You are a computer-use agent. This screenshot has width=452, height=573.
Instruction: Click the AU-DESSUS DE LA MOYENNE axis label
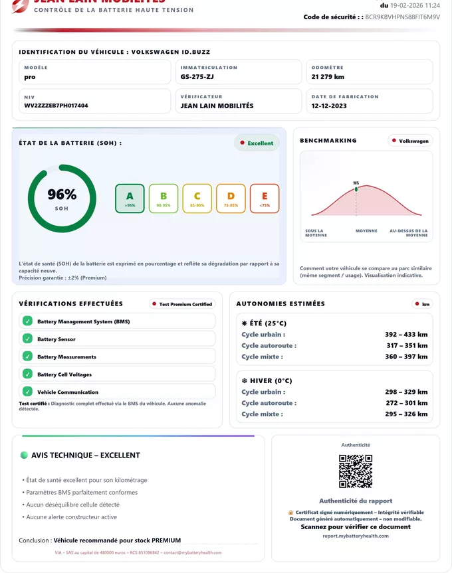[409, 233]
